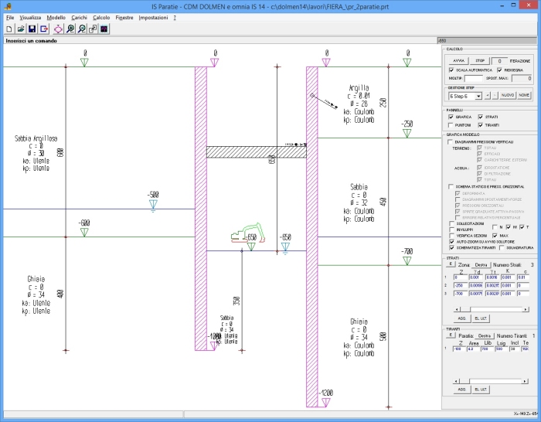Click the excavator symbol in the drawing
Viewport: 541px width, 422px height.
(x=248, y=233)
